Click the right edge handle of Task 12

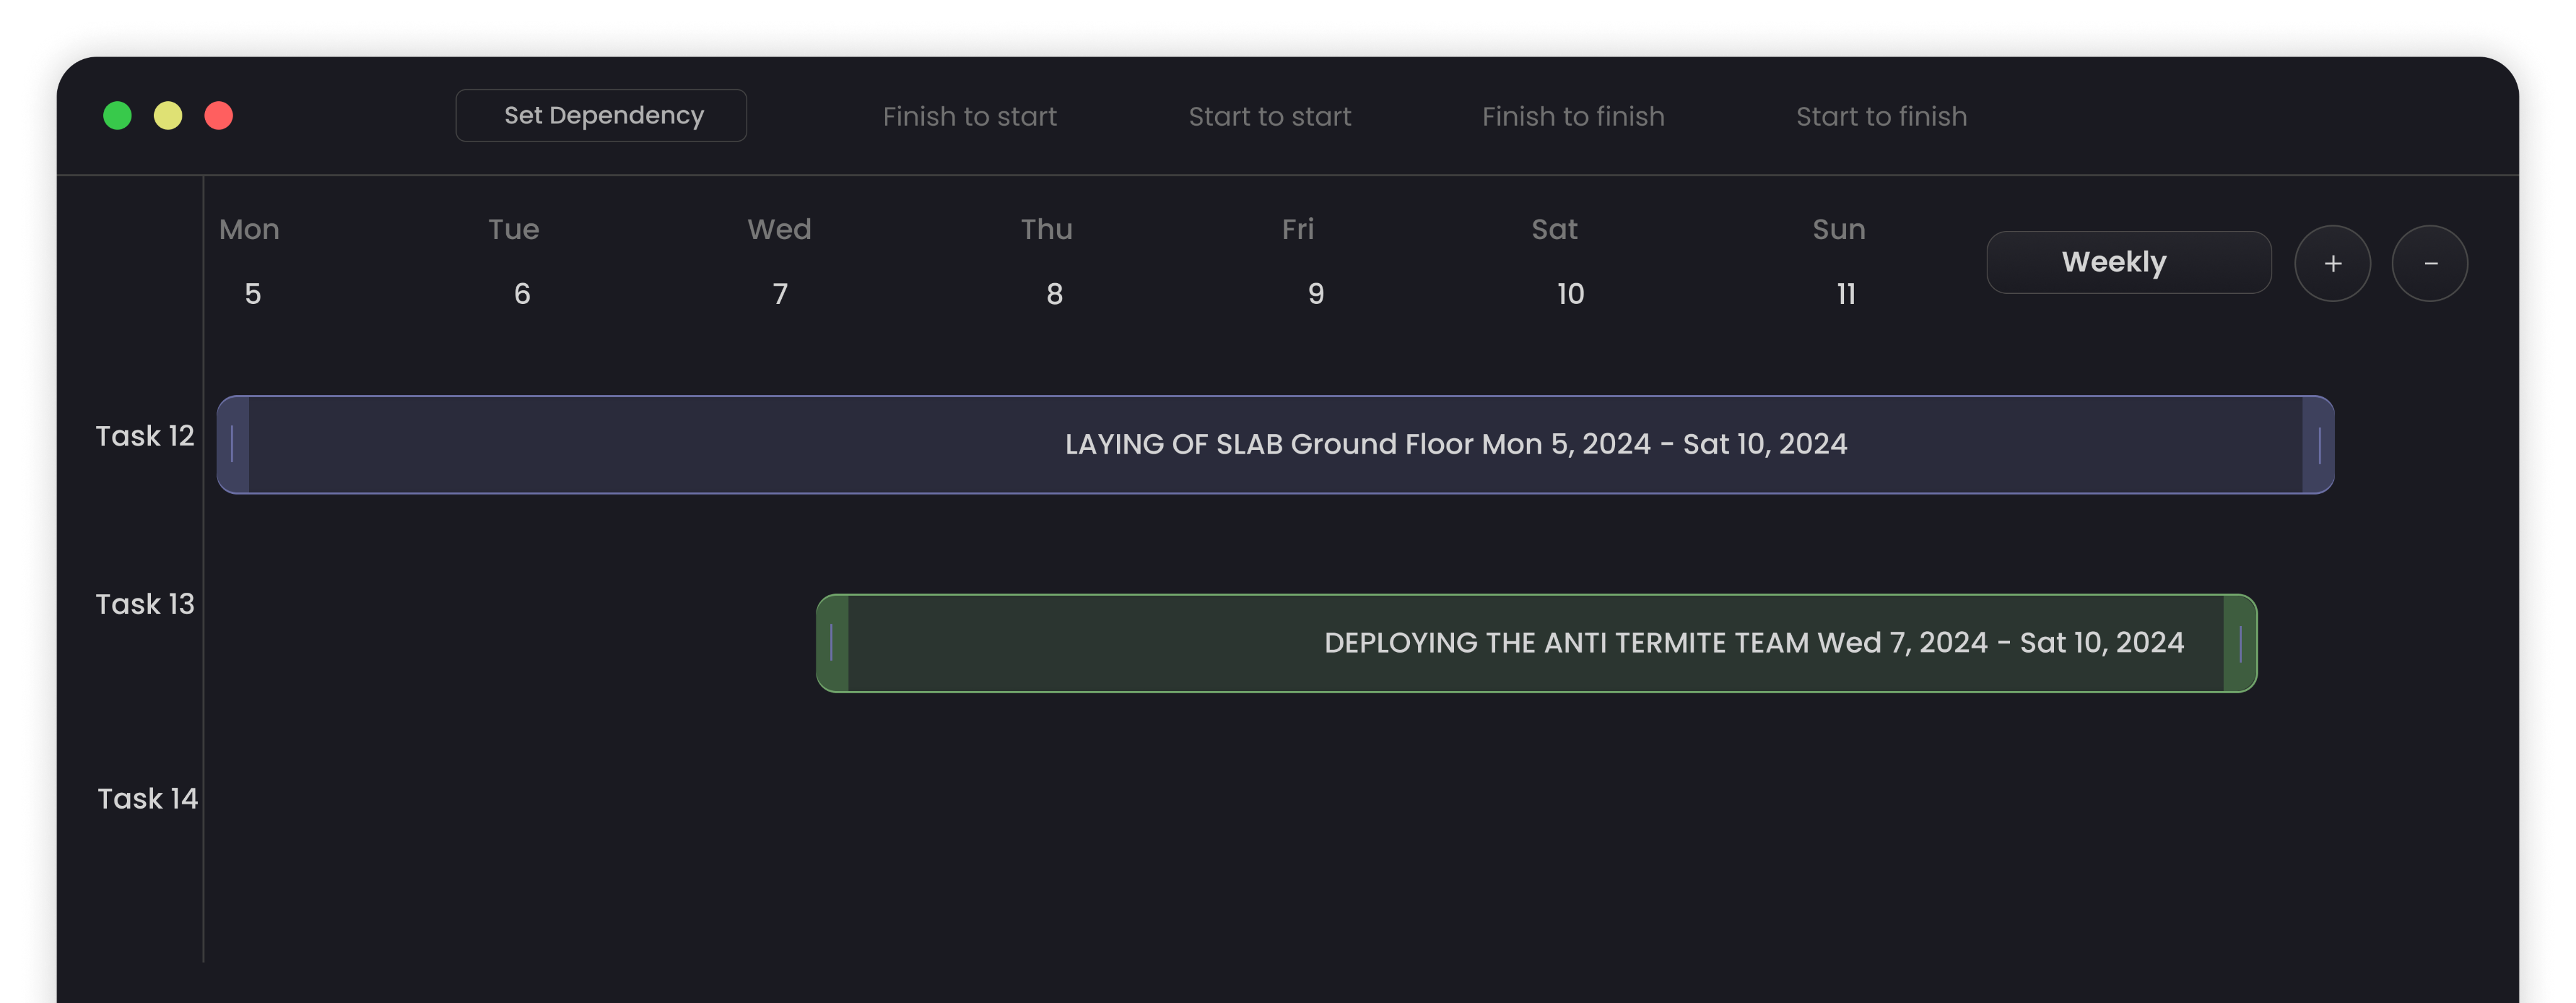[2320, 444]
